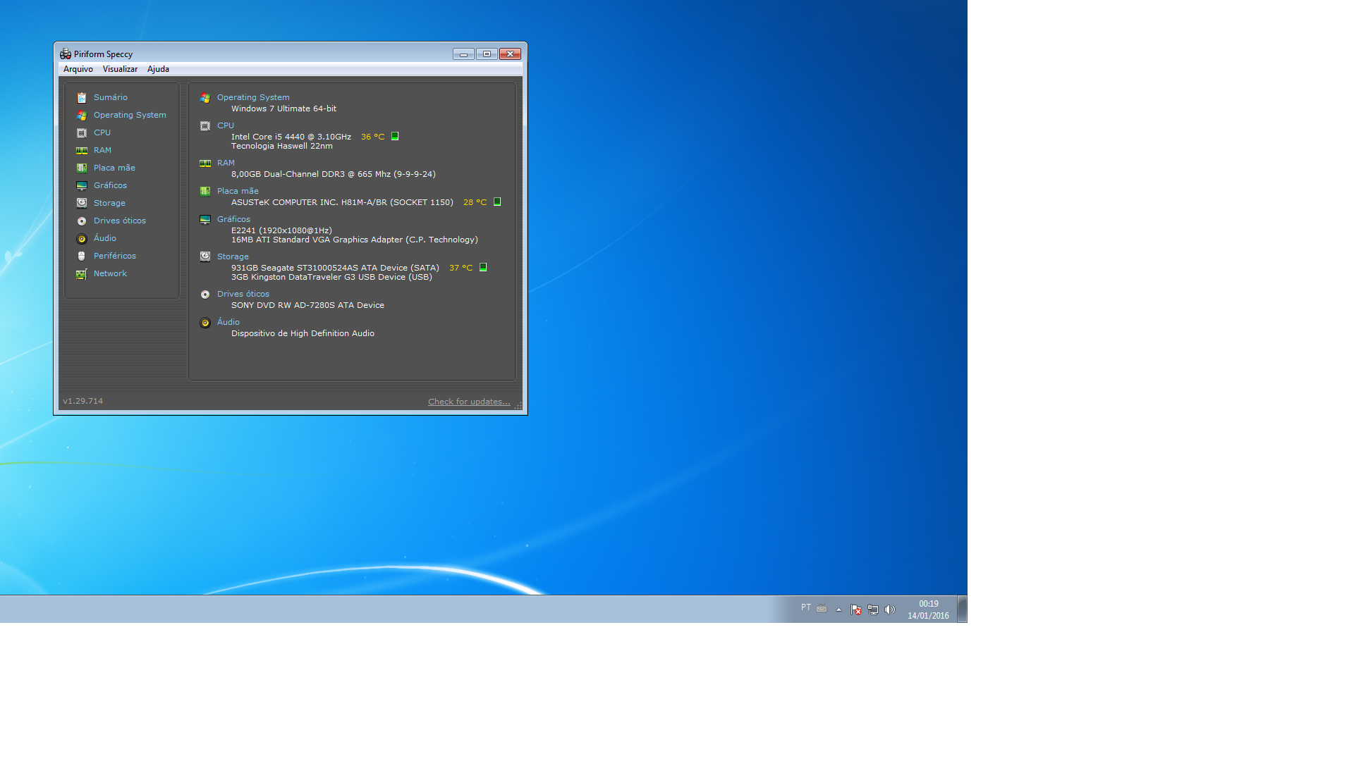Click the Network icon in sidebar

(x=82, y=274)
